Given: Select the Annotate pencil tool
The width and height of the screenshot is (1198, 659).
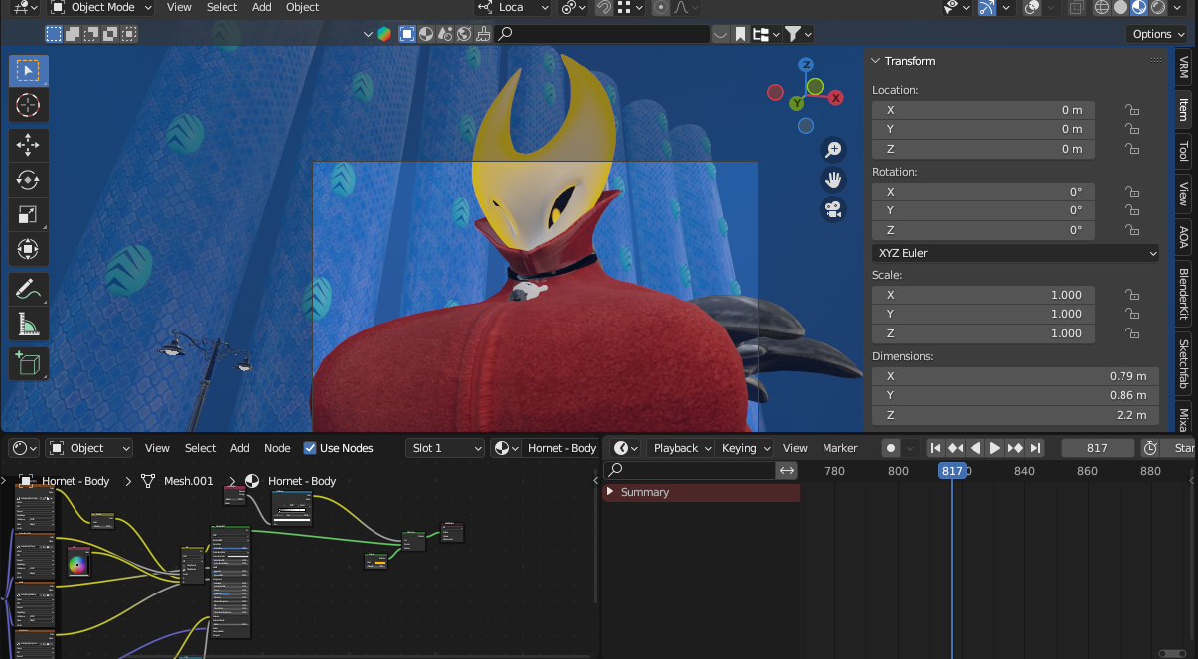Looking at the screenshot, I should pyautogui.click(x=28, y=290).
